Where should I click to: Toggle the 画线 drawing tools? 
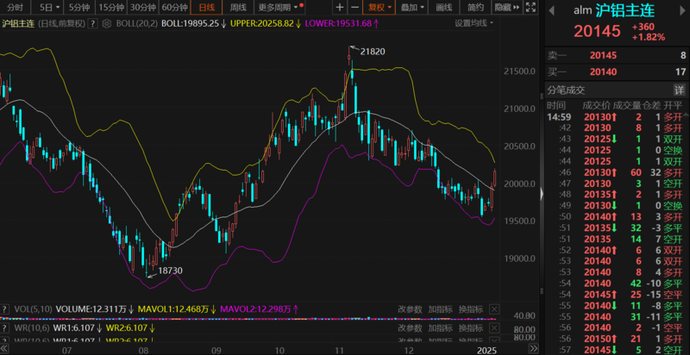point(444,7)
